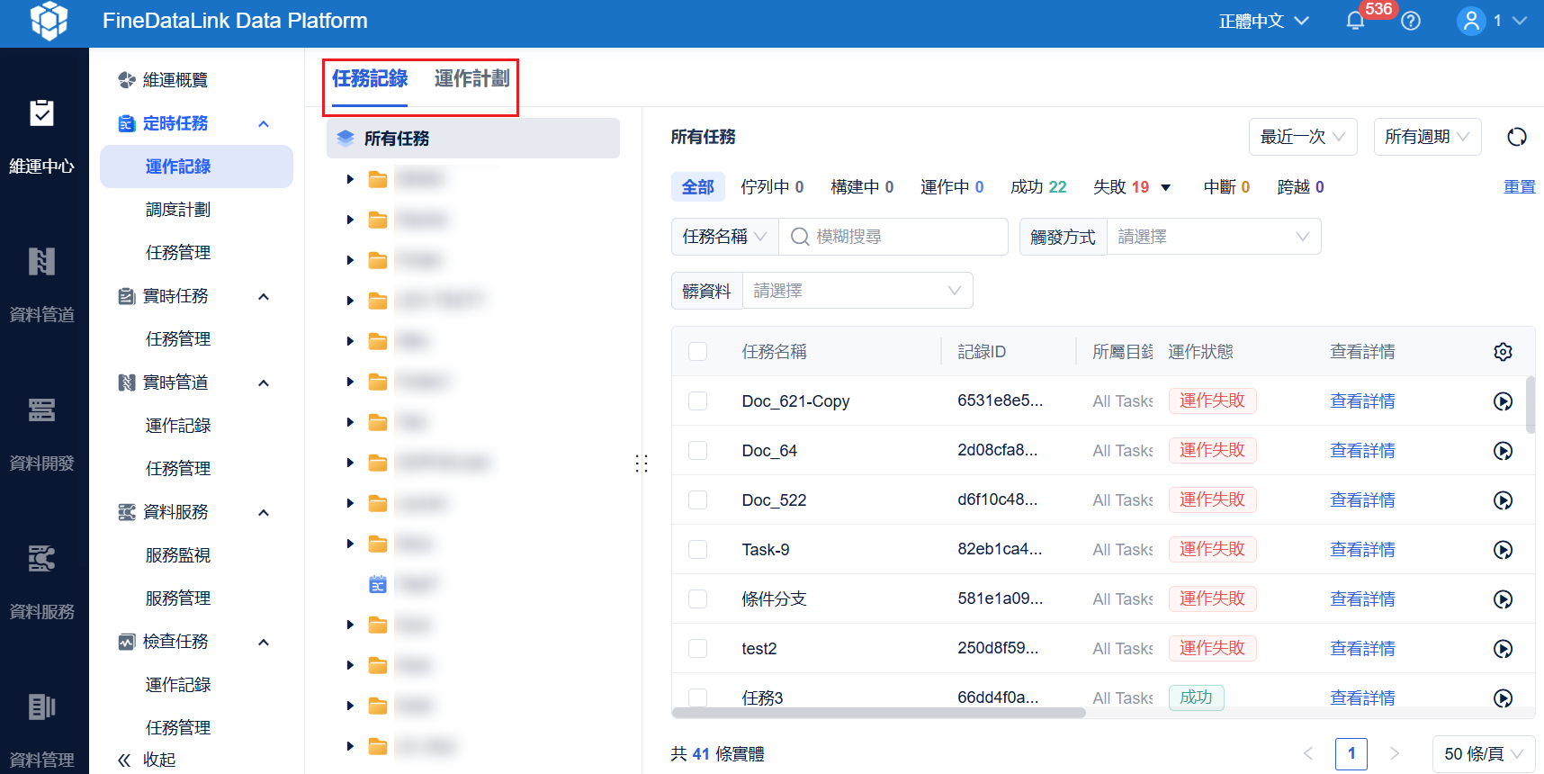Open the 觸發方式 請選擇 dropdown
This screenshot has height=774, width=1544.
[x=1214, y=237]
